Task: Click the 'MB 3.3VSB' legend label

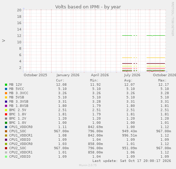Action: [x=19, y=102]
